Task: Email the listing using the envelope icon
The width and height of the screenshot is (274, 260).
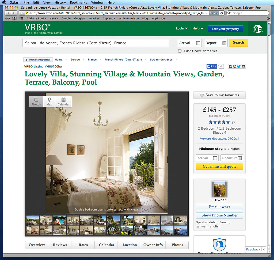Action: click(x=243, y=66)
